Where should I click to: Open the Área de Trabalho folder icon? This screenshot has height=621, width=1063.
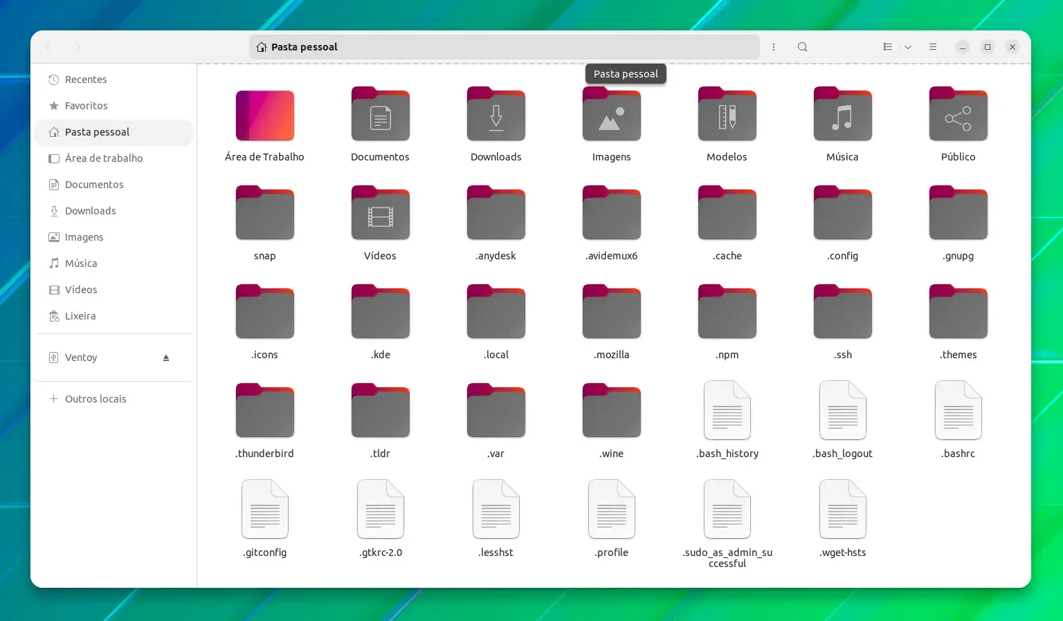point(265,115)
